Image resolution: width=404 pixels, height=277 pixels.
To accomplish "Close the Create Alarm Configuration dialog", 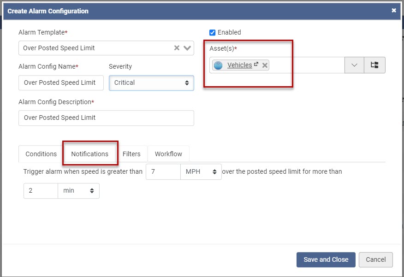I will click(394, 11).
